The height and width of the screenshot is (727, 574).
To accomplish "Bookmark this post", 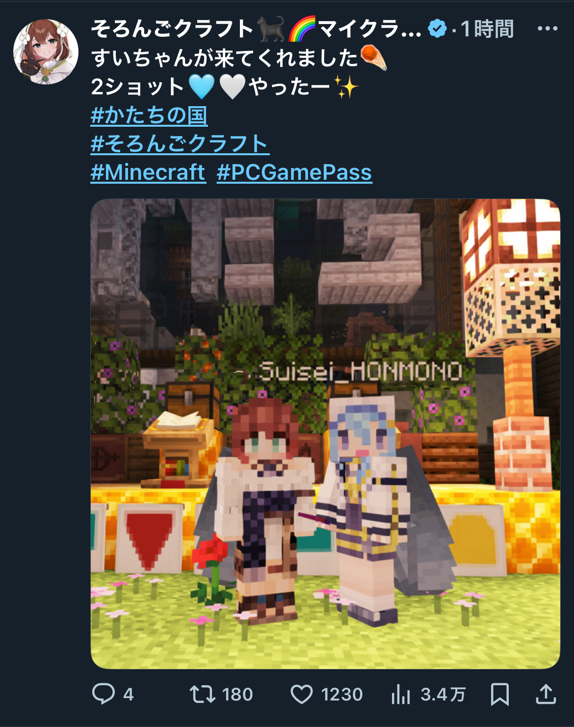I will pos(500,694).
